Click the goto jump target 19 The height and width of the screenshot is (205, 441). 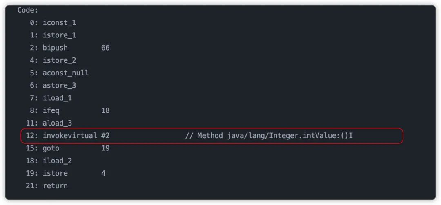click(105, 148)
